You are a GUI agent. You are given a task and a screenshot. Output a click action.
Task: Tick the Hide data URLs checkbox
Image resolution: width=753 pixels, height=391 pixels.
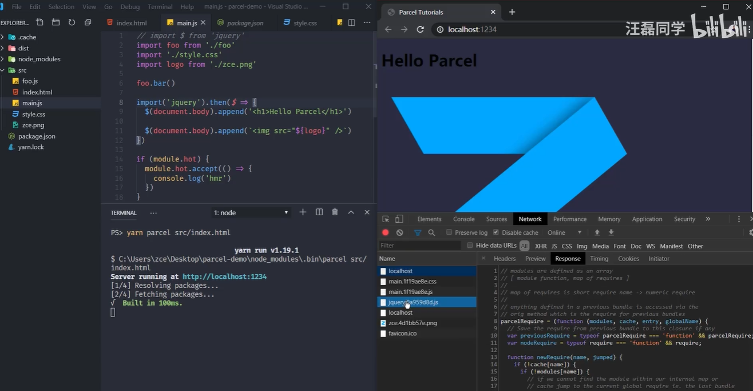tap(470, 246)
